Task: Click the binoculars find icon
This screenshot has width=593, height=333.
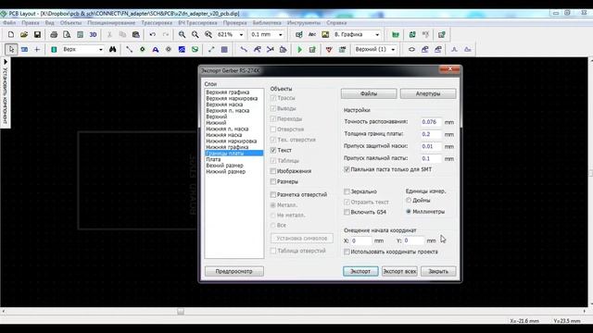Action: [113, 49]
